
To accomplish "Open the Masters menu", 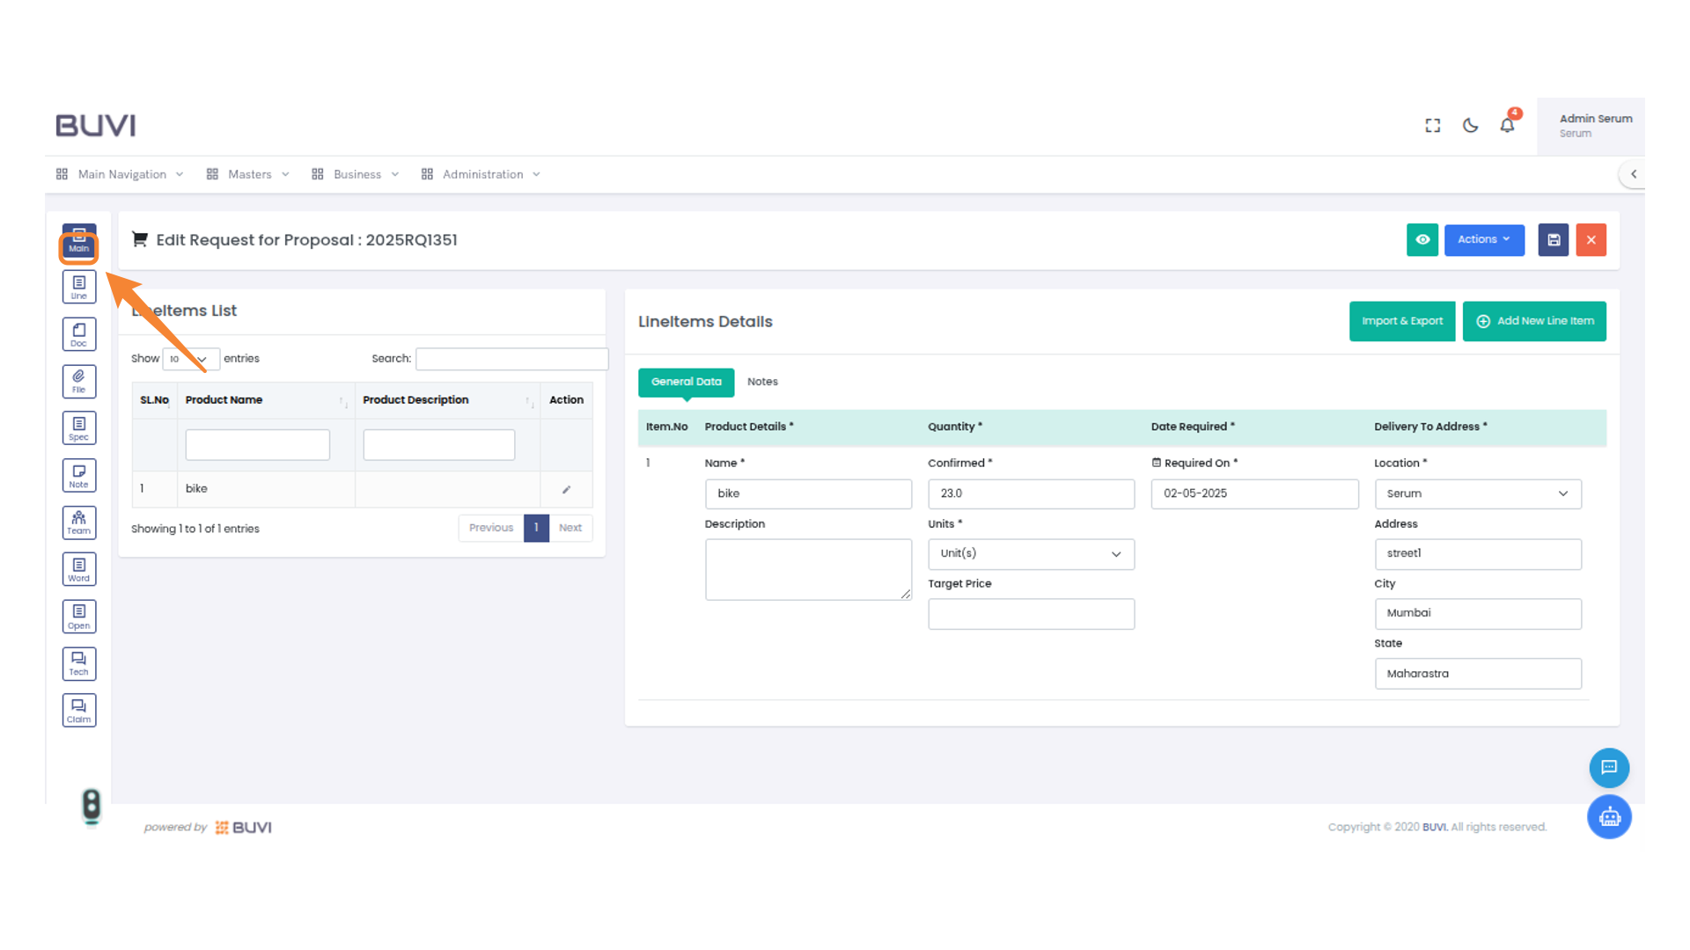I will [248, 174].
